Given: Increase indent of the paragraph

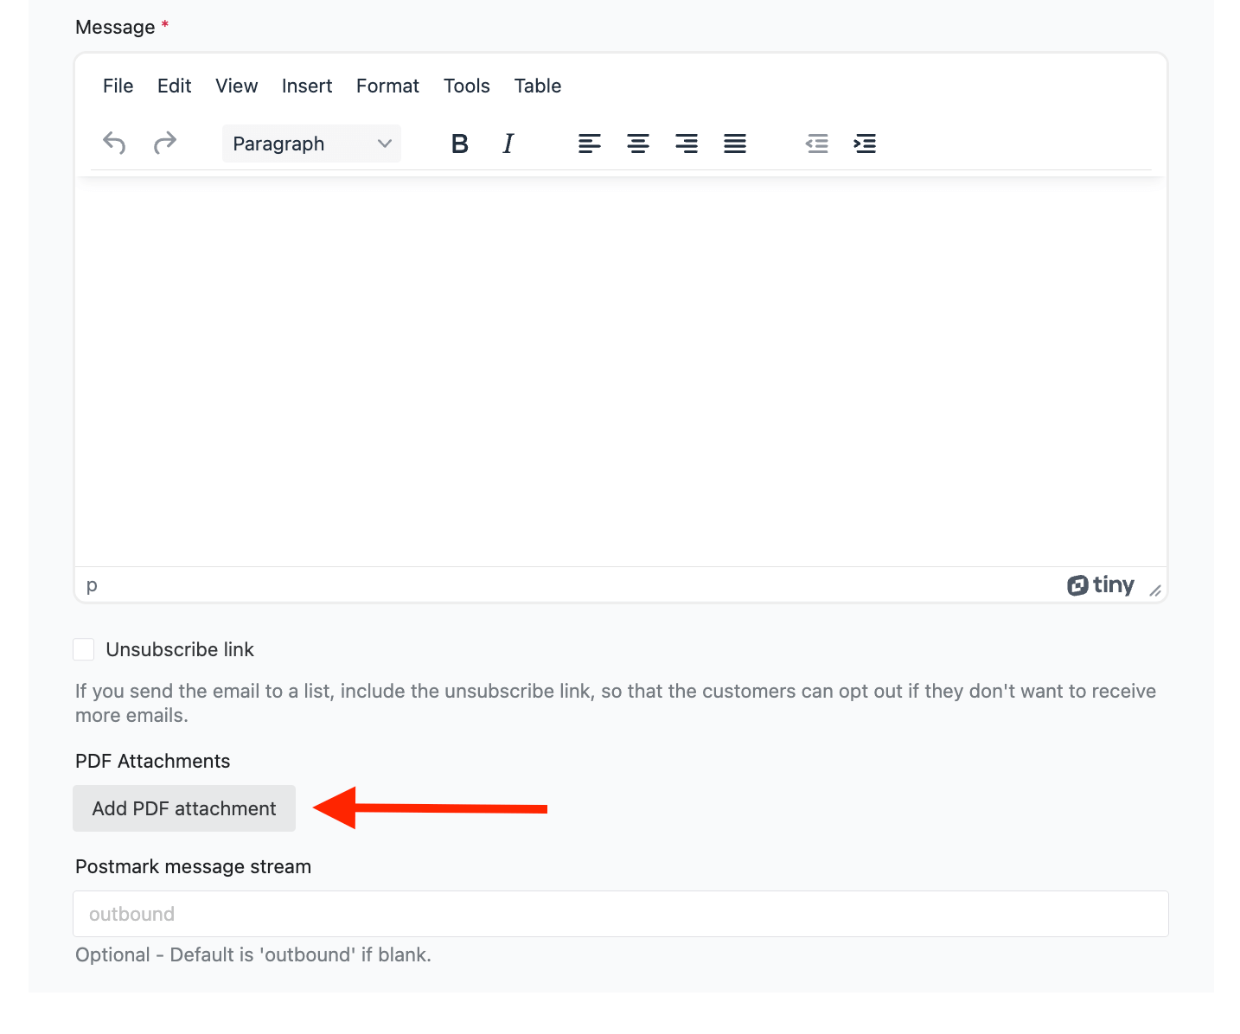Looking at the screenshot, I should [x=865, y=144].
